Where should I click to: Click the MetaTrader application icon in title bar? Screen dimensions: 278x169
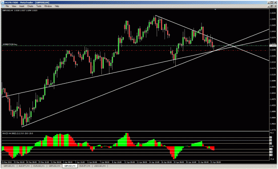point(3,3)
